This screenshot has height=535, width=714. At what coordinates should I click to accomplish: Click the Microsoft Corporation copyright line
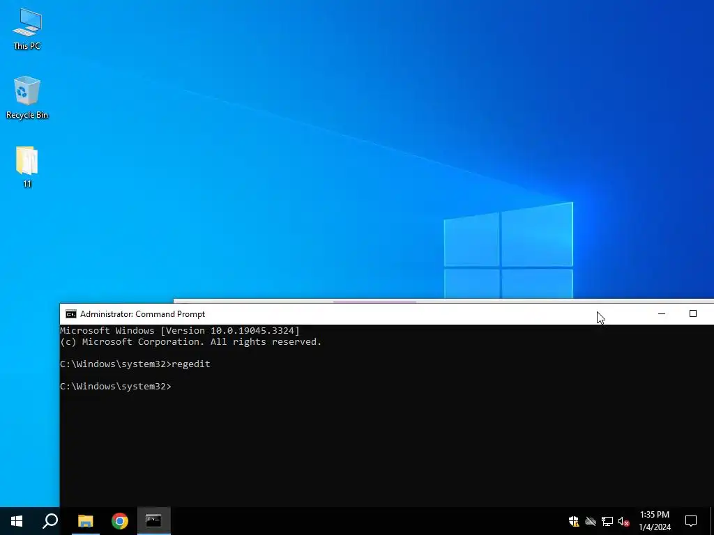[x=191, y=341]
